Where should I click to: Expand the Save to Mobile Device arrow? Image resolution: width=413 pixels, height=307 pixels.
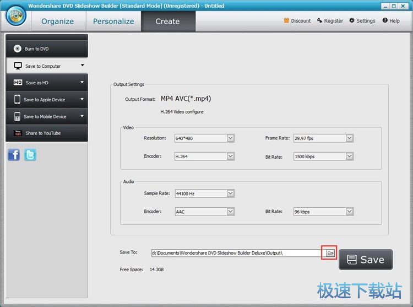(x=82, y=116)
